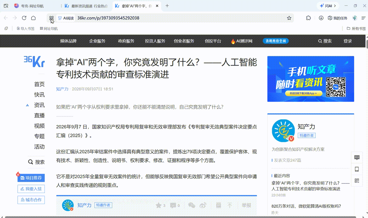The width and height of the screenshot is (368, 218).
Task: Click the 导入书签 bookmark item
Action: pos(25,28)
